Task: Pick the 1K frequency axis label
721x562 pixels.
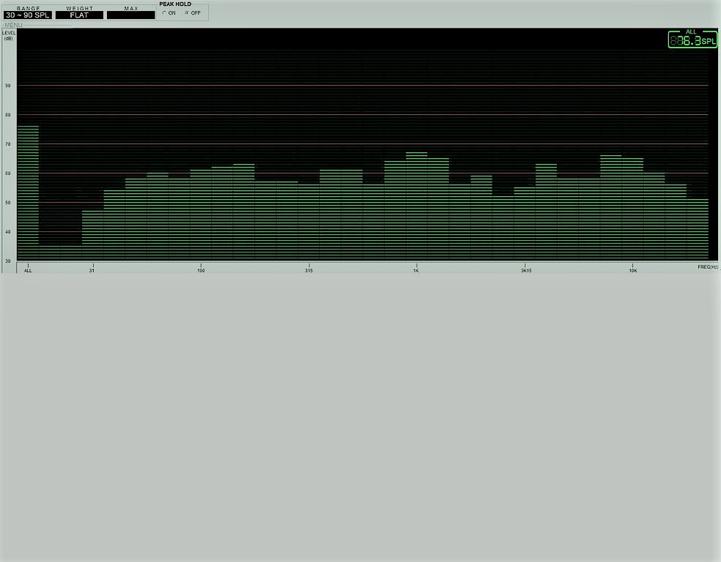Action: (415, 271)
